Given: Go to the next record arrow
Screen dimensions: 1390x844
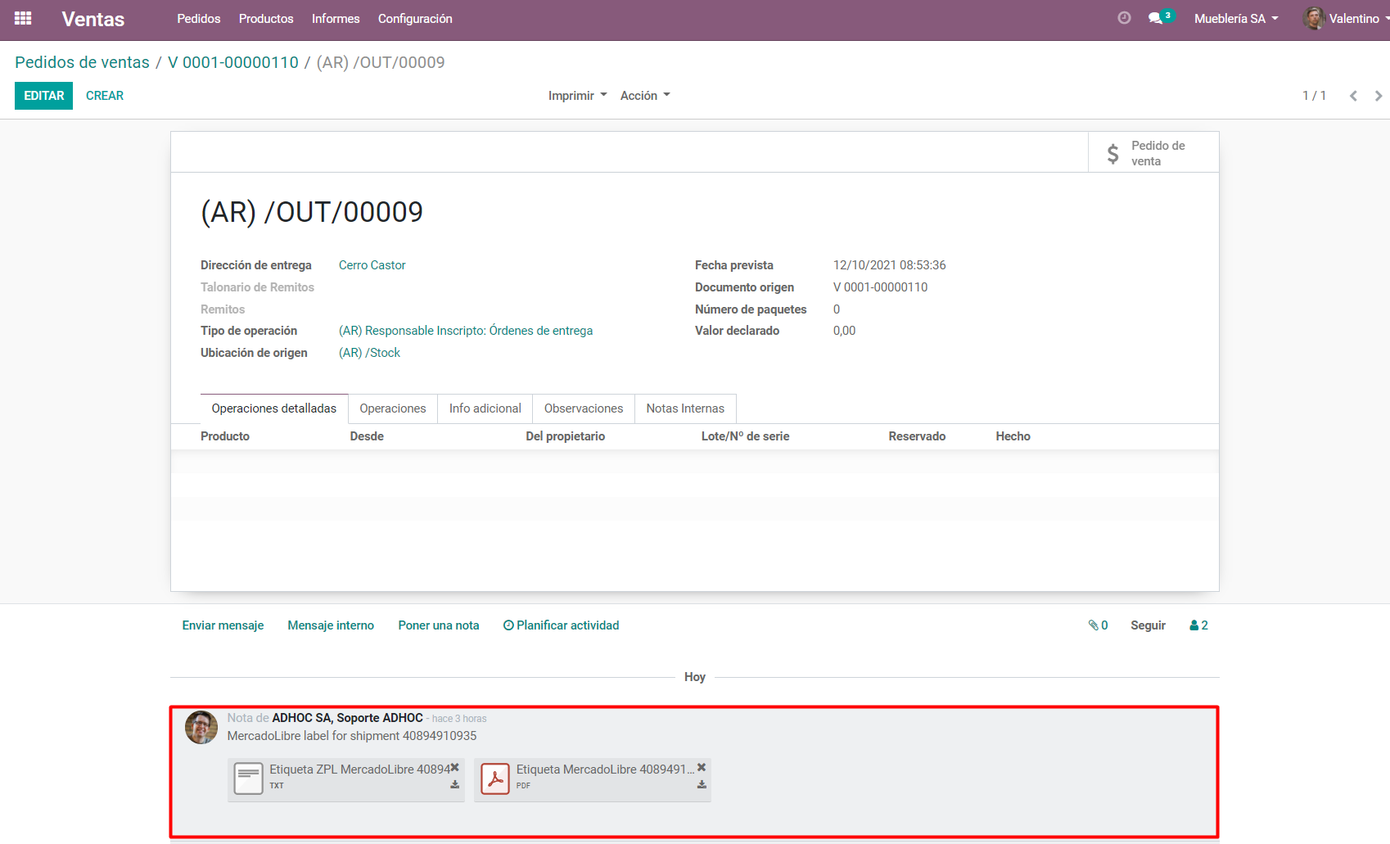Looking at the screenshot, I should tap(1379, 96).
